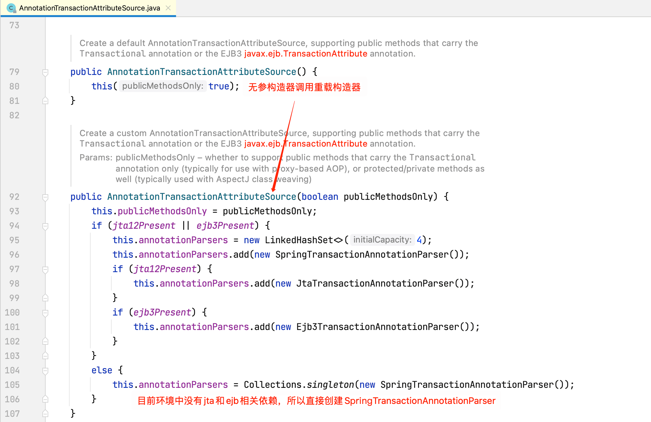Image resolution: width=651 pixels, height=422 pixels.
Task: Toggle the else block fold at line 104
Action: (x=45, y=371)
